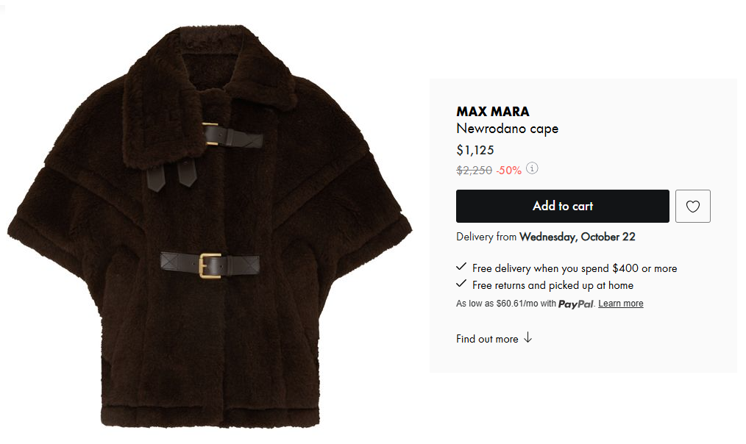The image size is (746, 444).
Task: Click the free returns picked up text
Action: click(553, 285)
